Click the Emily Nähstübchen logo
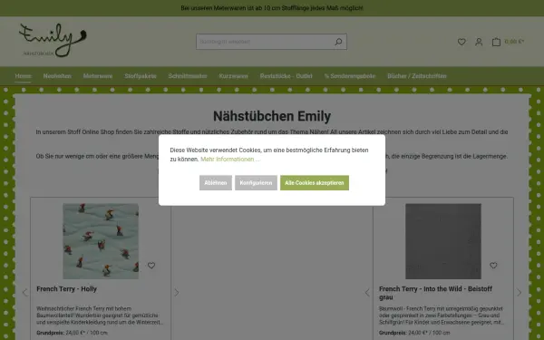This screenshot has width=544, height=340. [53, 40]
